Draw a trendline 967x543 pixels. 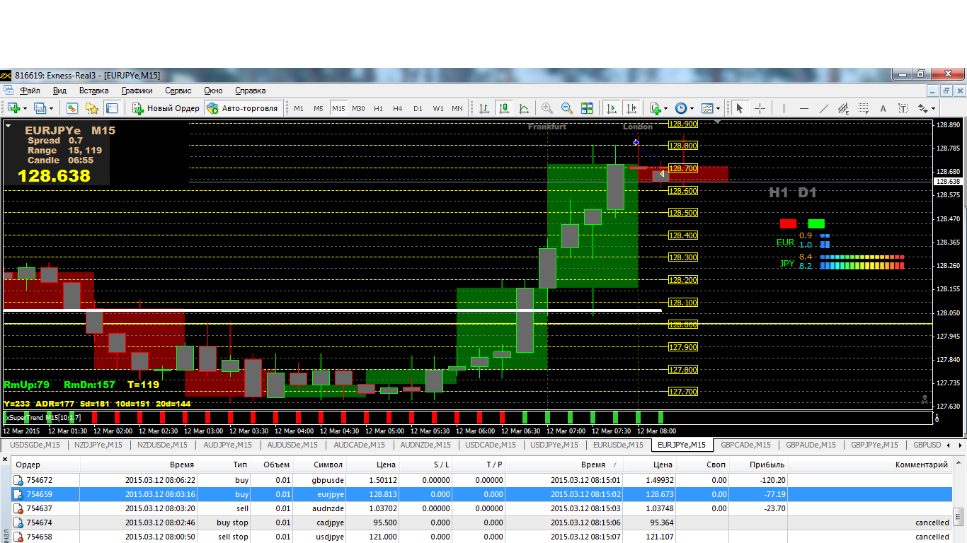tap(823, 108)
